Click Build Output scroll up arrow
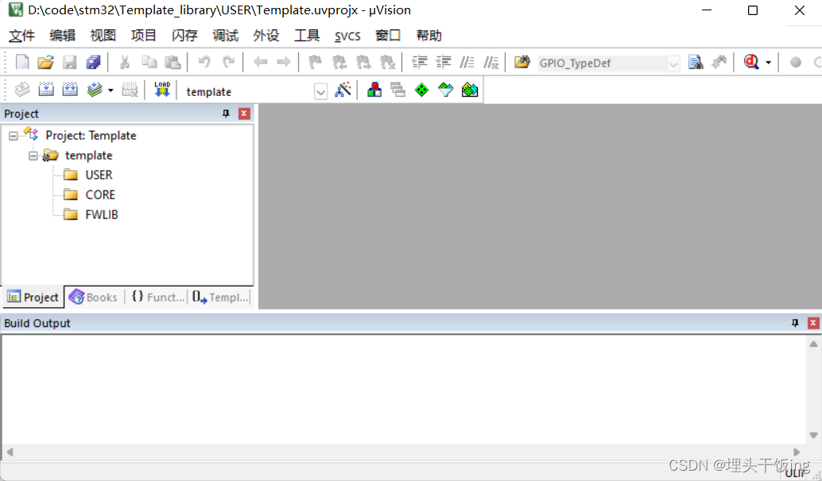The image size is (822, 481). click(x=813, y=344)
